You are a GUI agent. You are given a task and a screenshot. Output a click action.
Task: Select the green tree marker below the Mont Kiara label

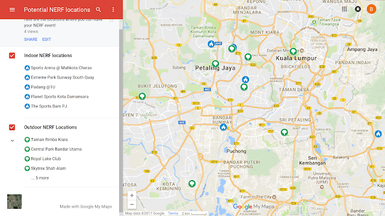coord(248,57)
